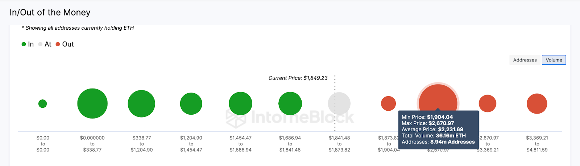580x166 pixels.
Task: Click green bubble for $1,204.90 to $1,454.47
Action: pyautogui.click(x=191, y=104)
